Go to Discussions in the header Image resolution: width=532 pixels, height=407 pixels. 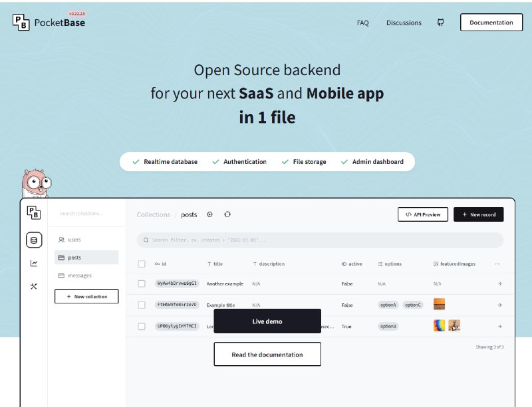coord(404,23)
